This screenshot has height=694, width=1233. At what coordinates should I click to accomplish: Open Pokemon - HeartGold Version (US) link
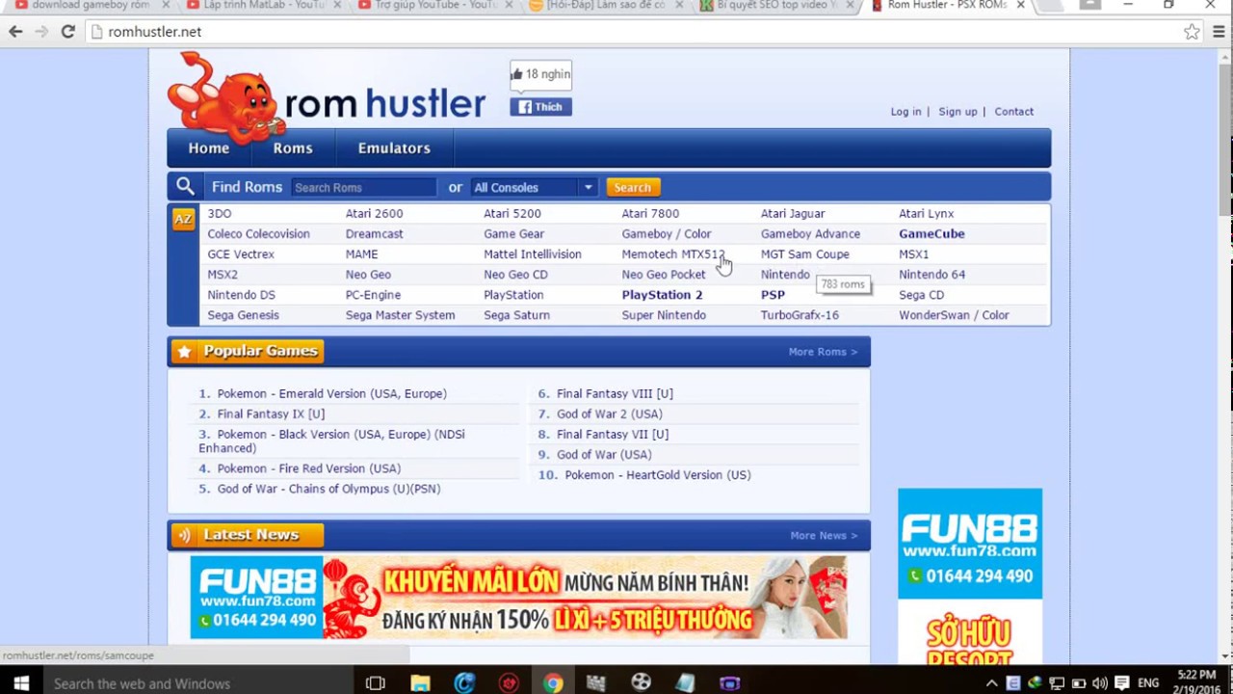(x=657, y=475)
